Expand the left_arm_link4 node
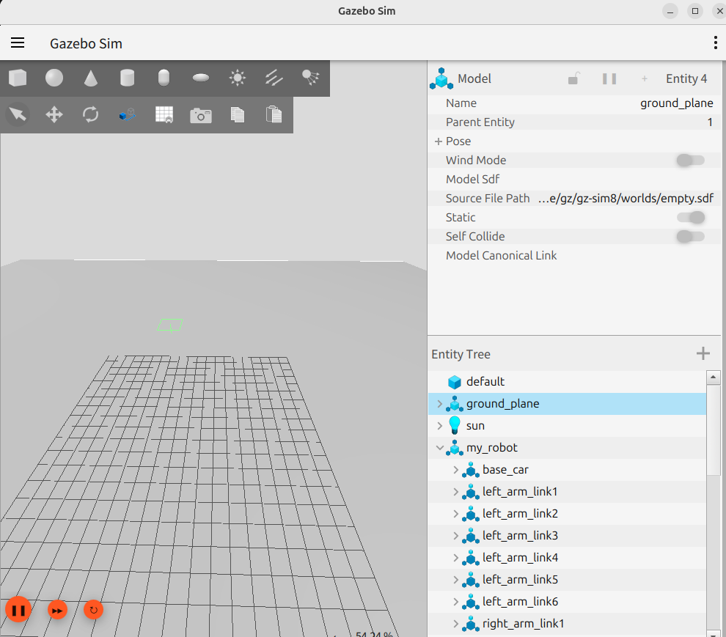The height and width of the screenshot is (637, 726). tap(455, 558)
